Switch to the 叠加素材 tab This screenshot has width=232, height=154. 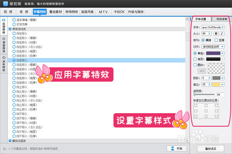[56, 12]
